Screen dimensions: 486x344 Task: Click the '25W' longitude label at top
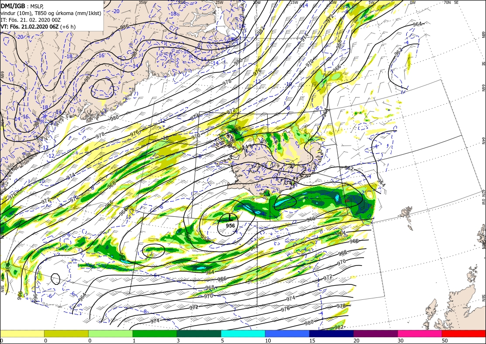219,2
